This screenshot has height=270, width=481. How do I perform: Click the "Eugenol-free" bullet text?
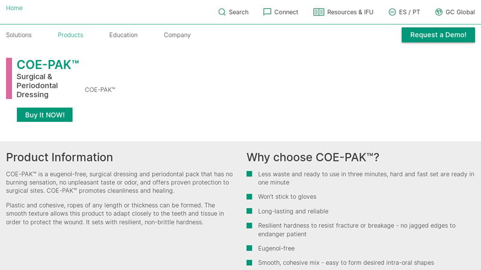point(276,248)
